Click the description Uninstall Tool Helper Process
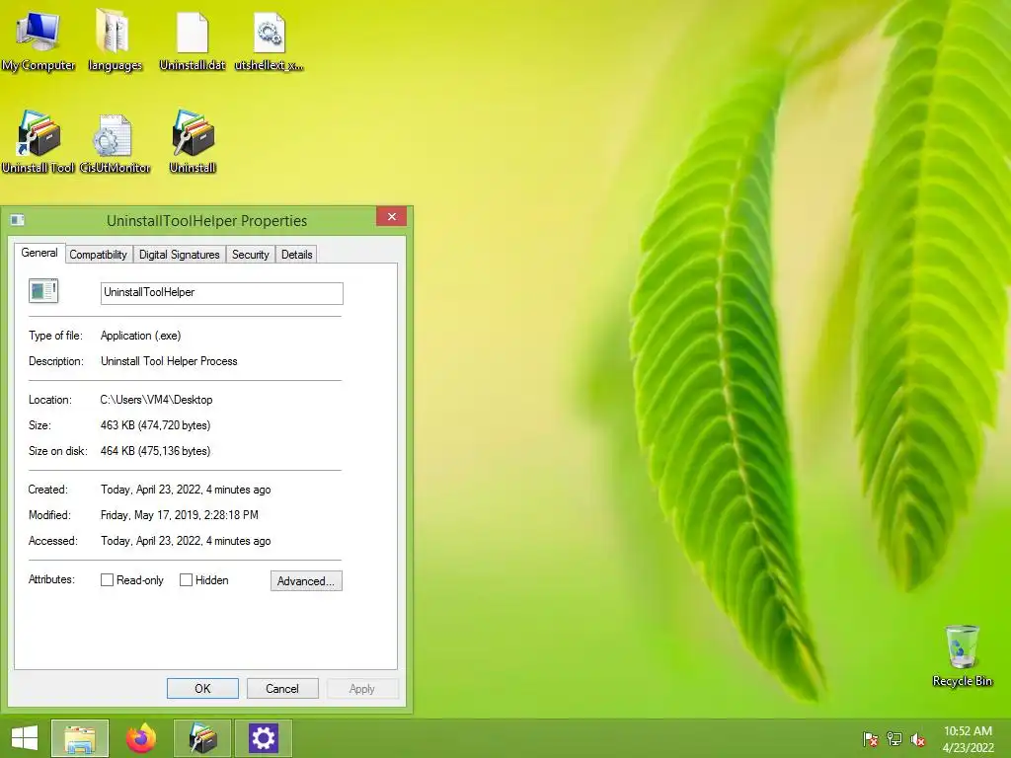 169,361
